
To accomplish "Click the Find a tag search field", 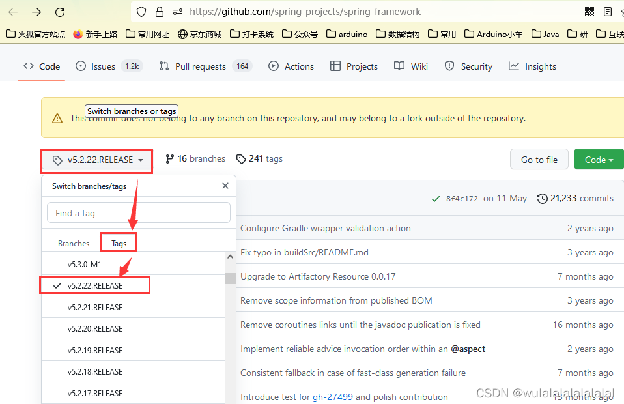I will click(x=139, y=213).
